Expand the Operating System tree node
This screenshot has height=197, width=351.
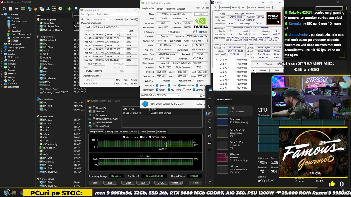(x=2, y=47)
